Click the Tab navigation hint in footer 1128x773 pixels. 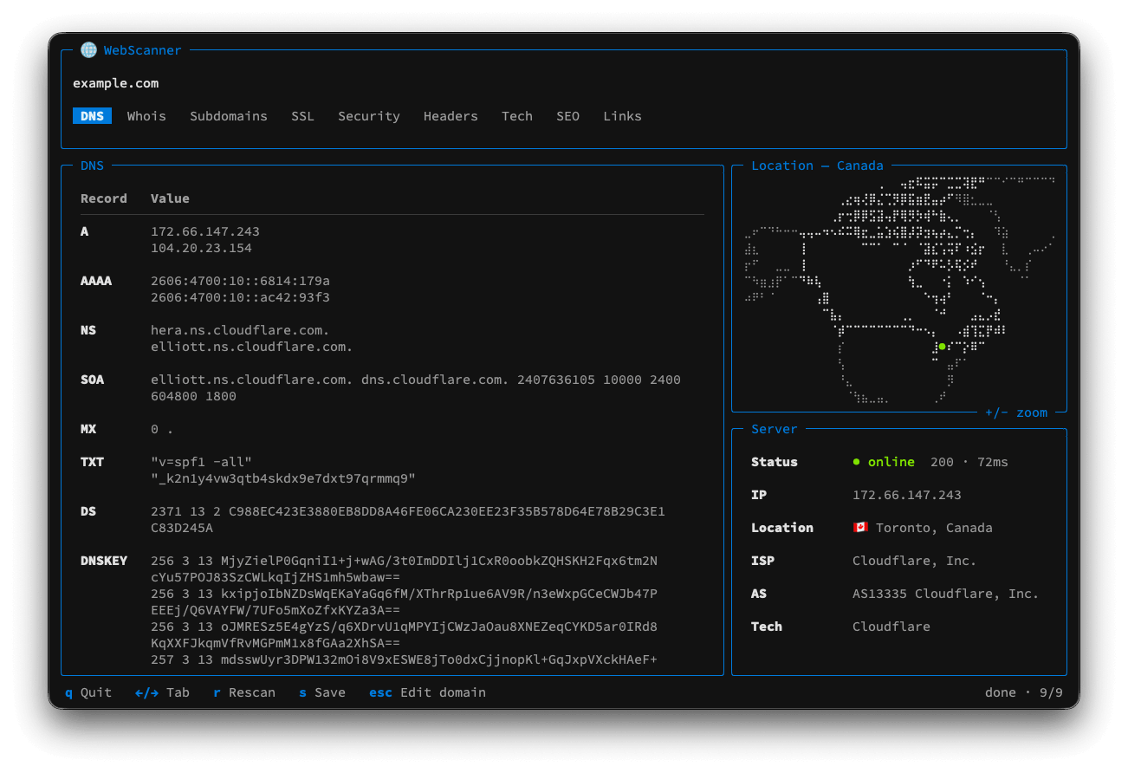[x=162, y=692]
